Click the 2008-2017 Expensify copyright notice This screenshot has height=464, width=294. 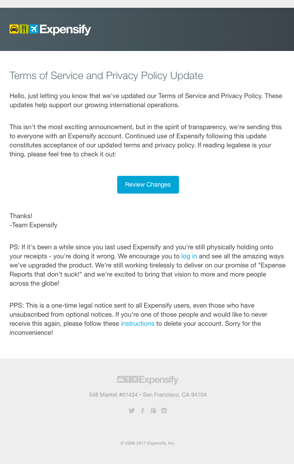coord(148,443)
